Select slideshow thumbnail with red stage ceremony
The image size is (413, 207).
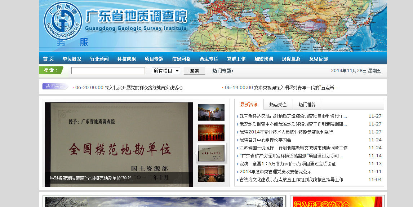coord(211,133)
